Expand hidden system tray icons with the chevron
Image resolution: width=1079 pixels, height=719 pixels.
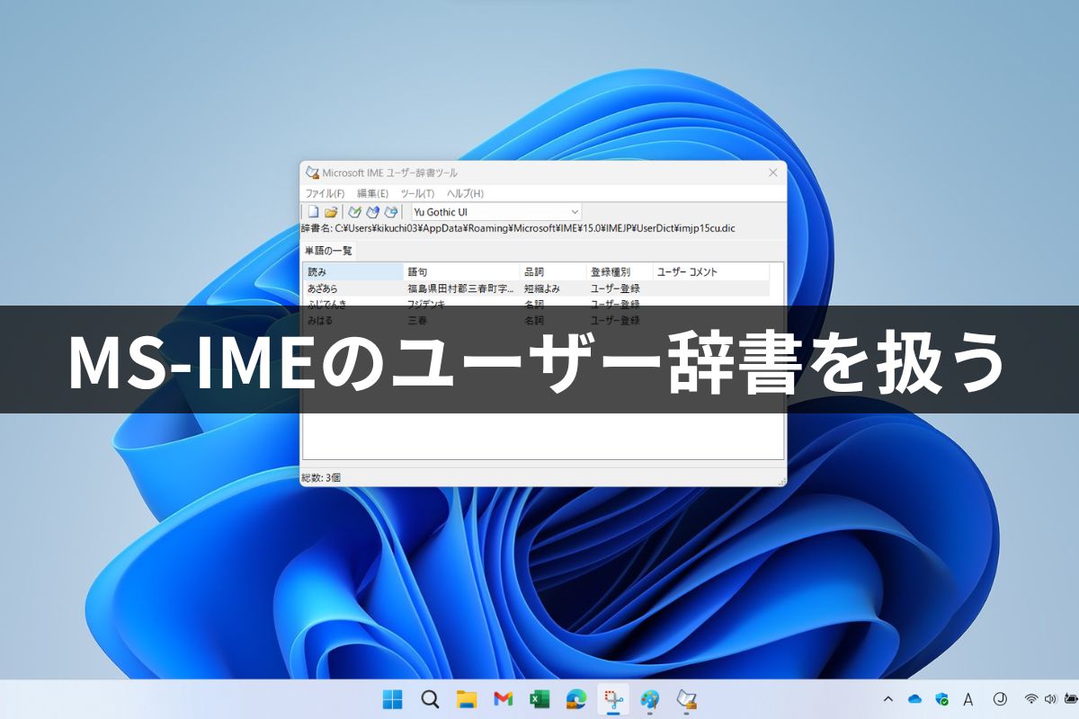888,699
